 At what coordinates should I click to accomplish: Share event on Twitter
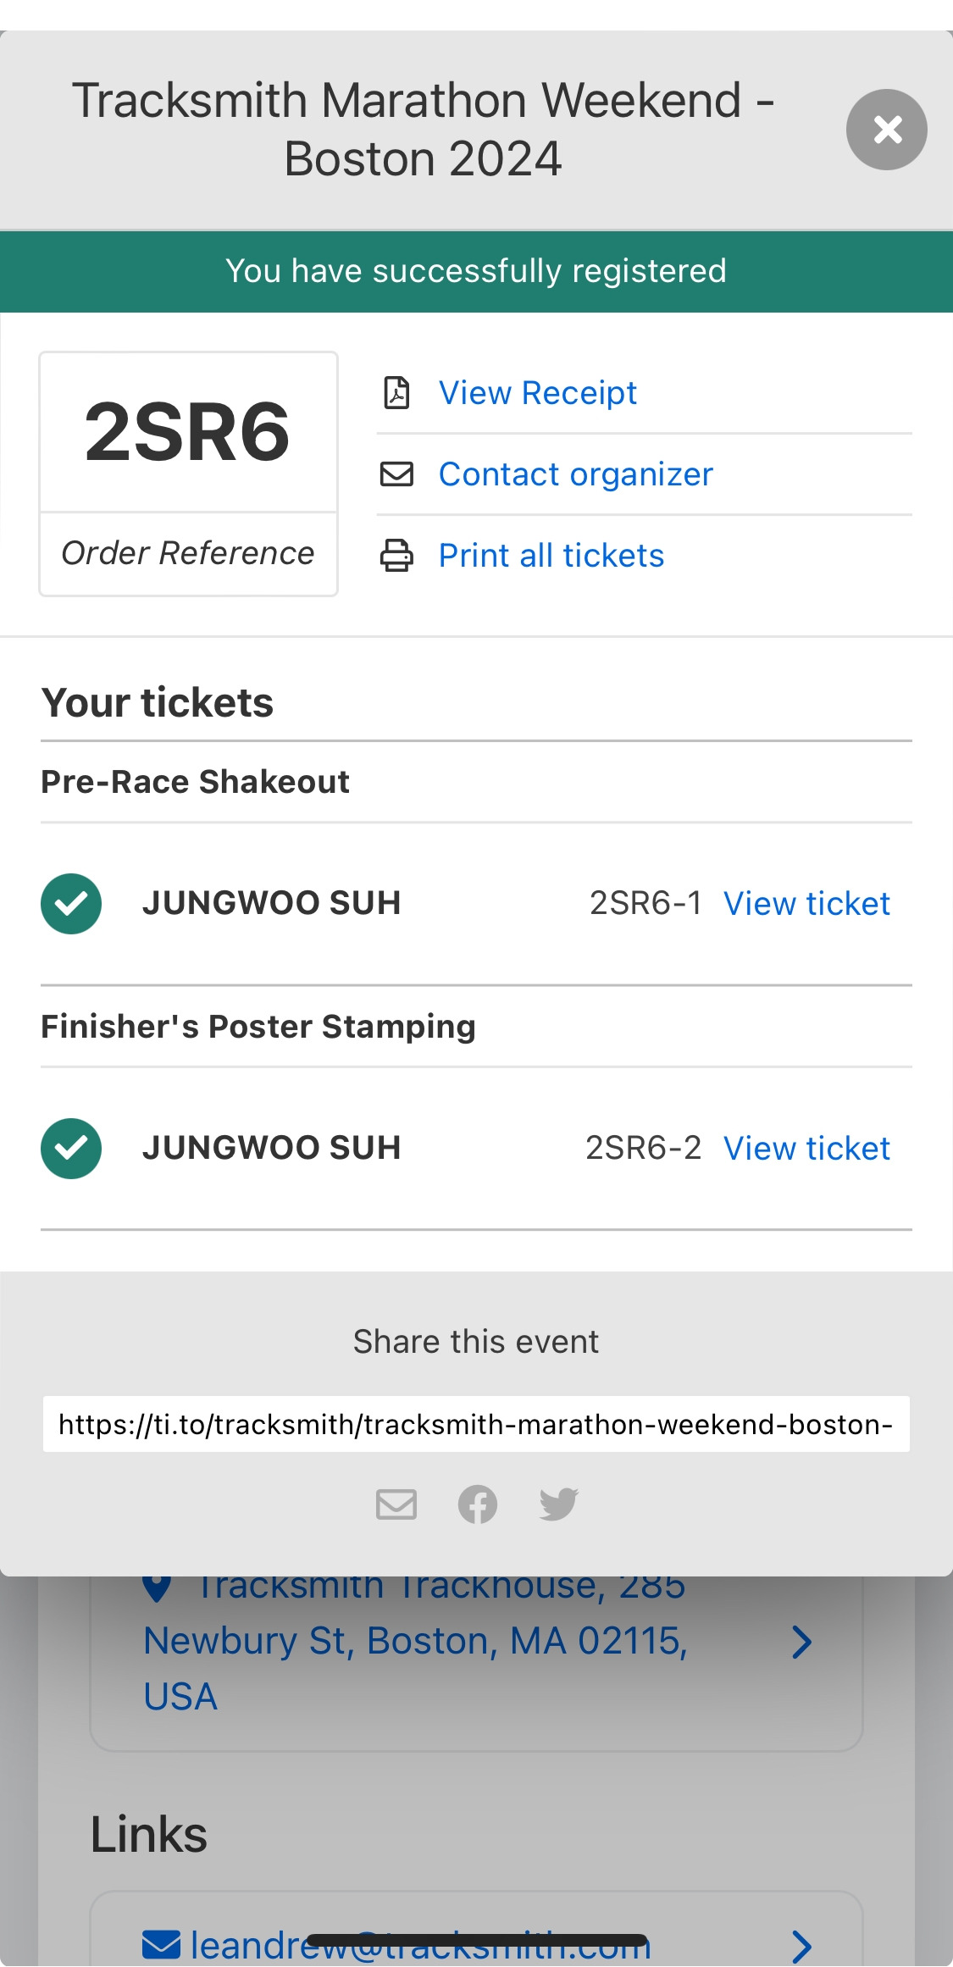[x=559, y=1504]
